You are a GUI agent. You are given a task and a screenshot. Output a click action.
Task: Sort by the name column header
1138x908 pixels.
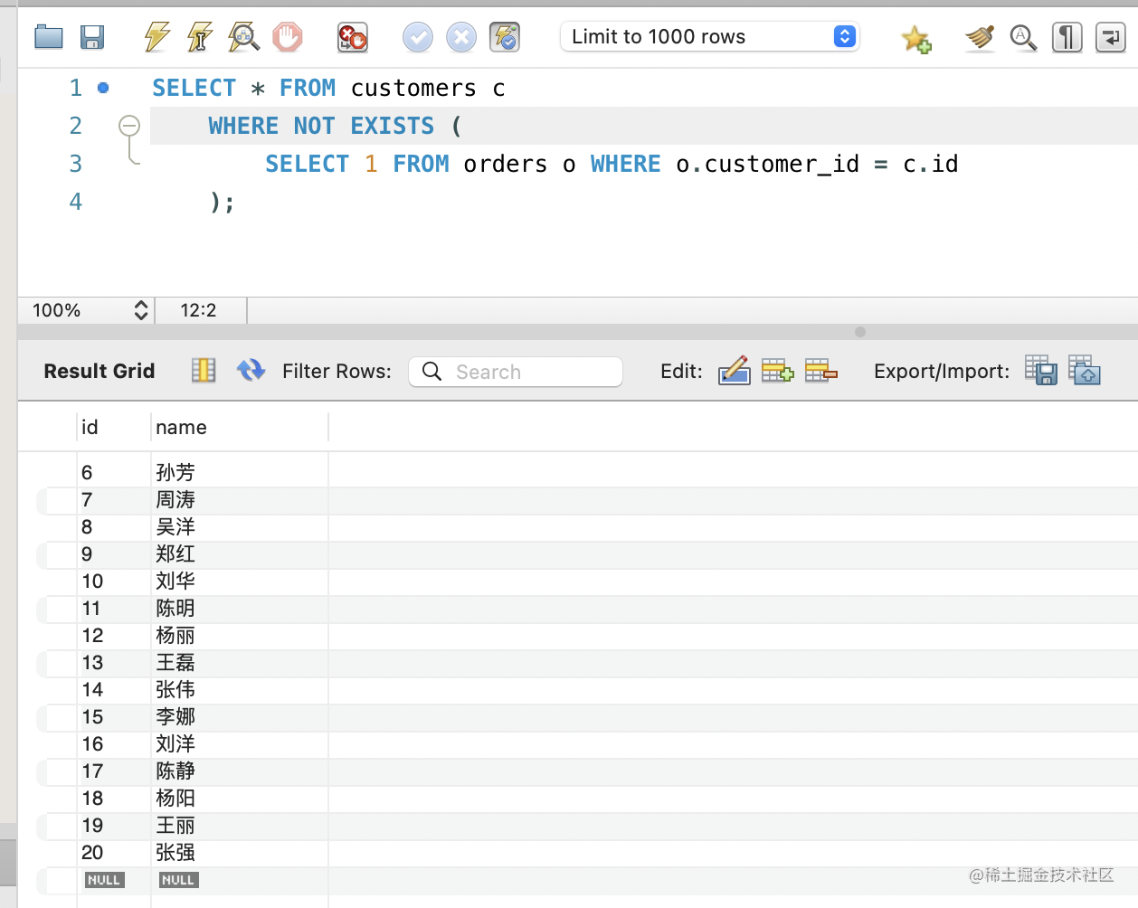coord(181,427)
